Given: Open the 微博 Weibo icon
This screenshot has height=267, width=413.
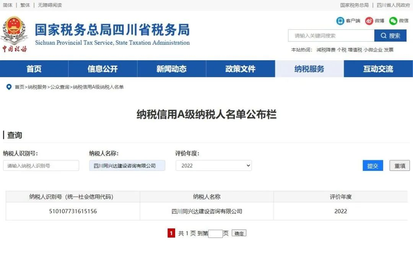Looking at the screenshot, I should pyautogui.click(x=369, y=21).
